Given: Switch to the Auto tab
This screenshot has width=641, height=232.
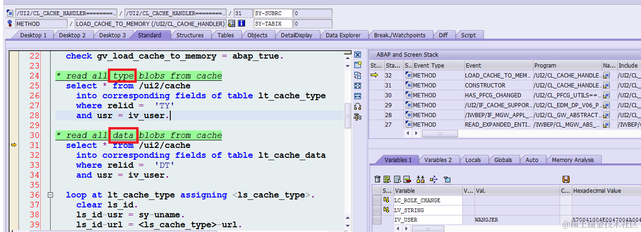Looking at the screenshot, I should click(532, 160).
